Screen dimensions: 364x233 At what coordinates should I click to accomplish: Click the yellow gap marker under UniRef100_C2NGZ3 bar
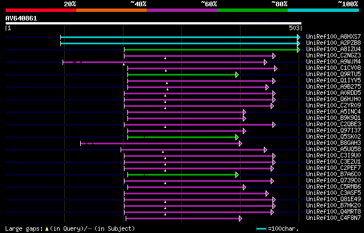pyautogui.click(x=165, y=58)
